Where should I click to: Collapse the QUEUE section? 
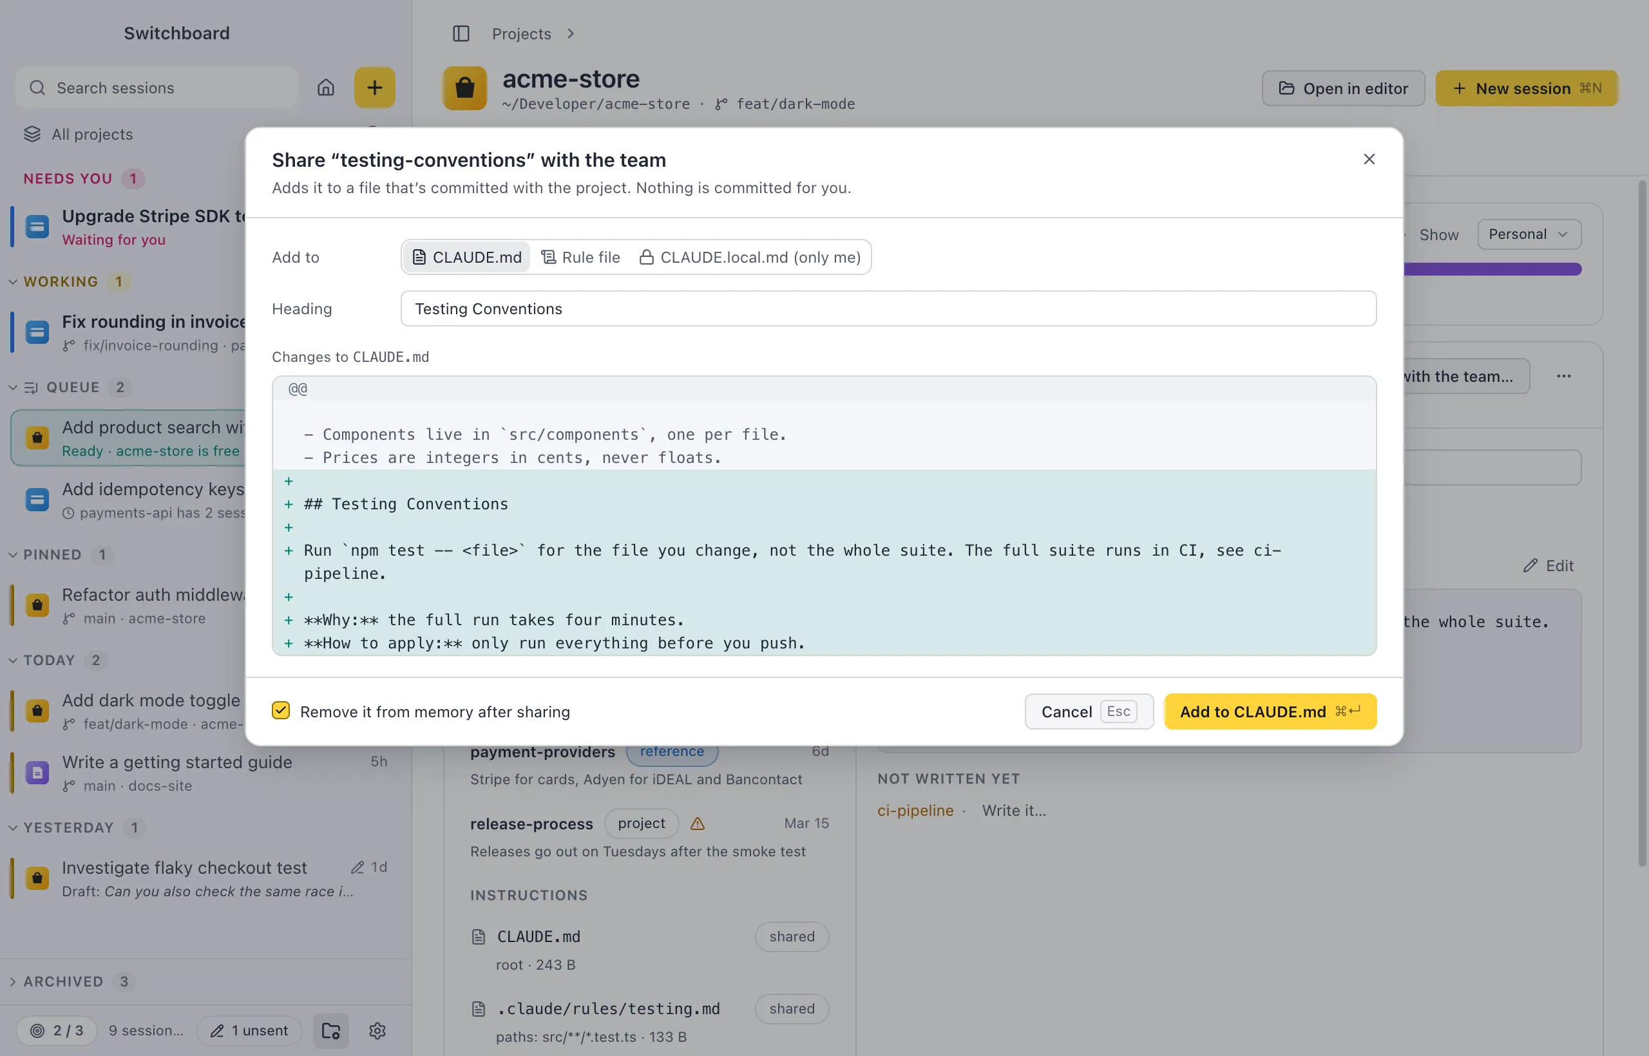[13, 388]
